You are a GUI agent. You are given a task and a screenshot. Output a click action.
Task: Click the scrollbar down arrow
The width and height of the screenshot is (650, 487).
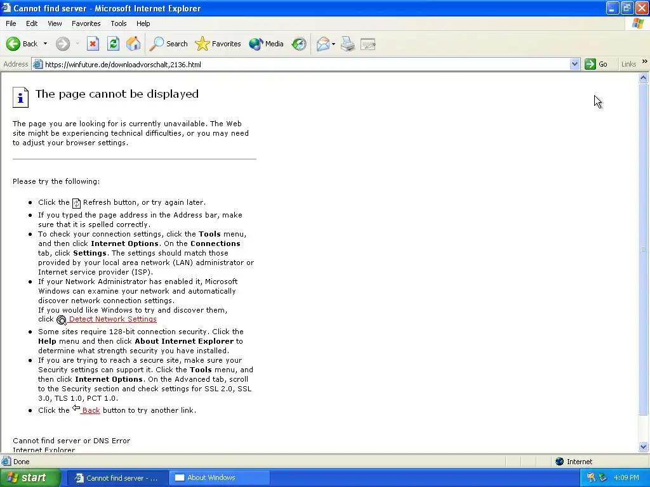click(644, 446)
